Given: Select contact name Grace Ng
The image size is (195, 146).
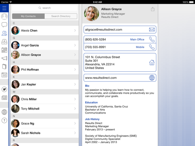Looking at the screenshot, I should coord(28,123).
